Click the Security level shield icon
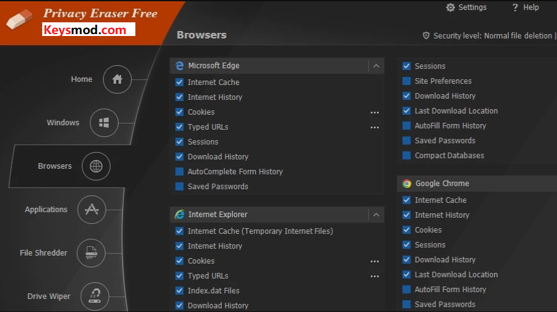Image resolution: width=557 pixels, height=312 pixels. (x=426, y=35)
